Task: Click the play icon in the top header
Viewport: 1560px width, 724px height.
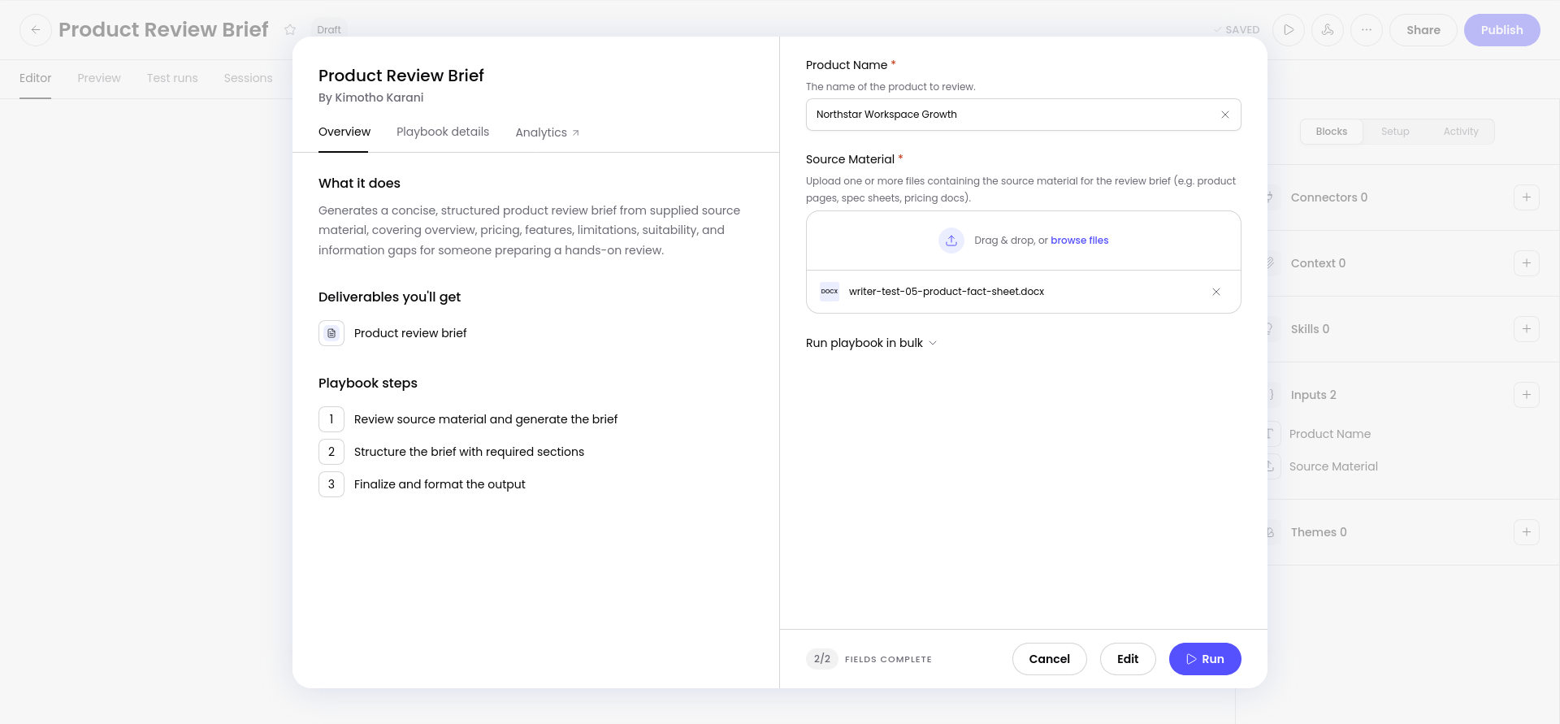Action: 1289,30
